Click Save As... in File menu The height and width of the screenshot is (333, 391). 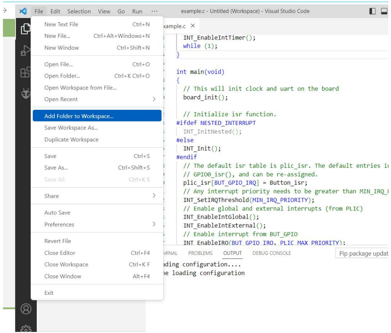(97, 168)
